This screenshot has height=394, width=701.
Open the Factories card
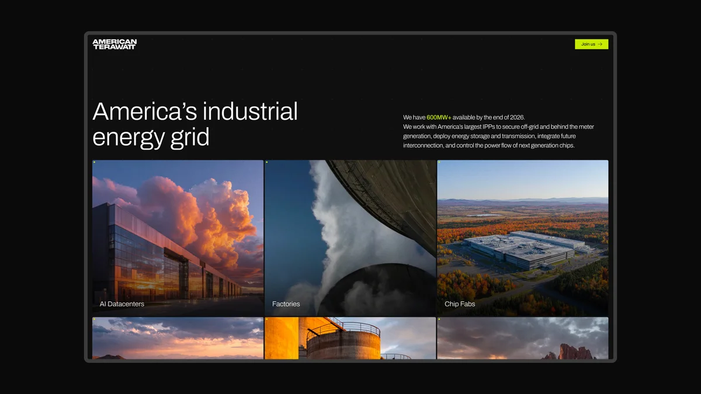tap(350, 238)
